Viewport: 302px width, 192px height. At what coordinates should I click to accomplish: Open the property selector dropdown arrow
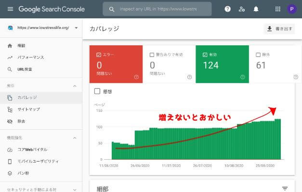[x=76, y=28]
